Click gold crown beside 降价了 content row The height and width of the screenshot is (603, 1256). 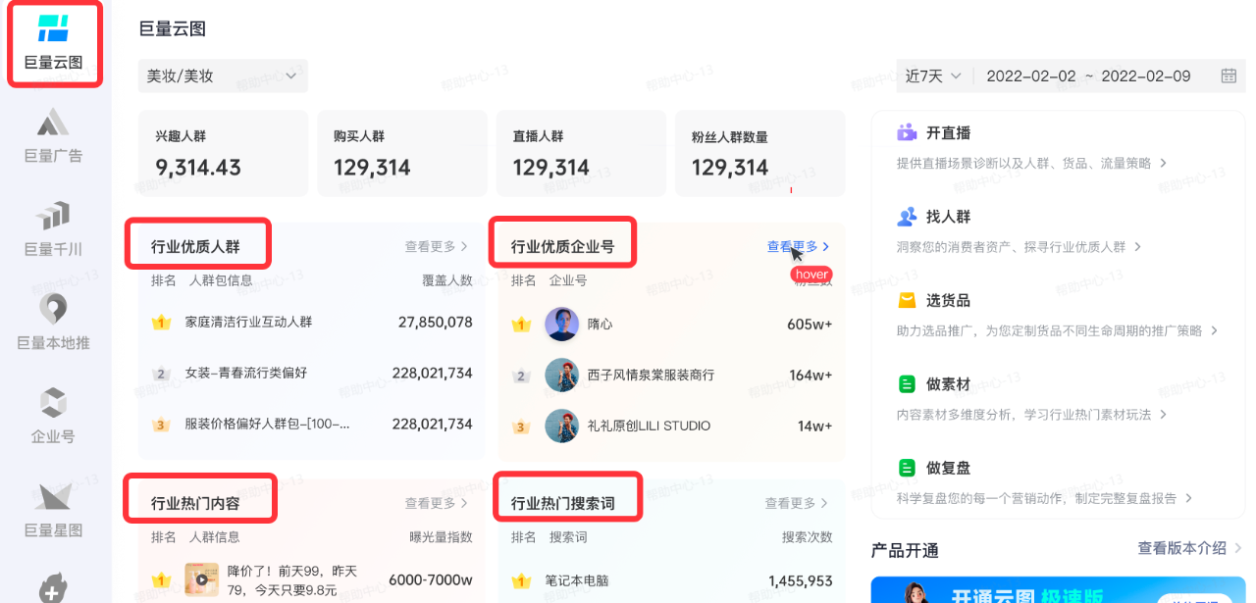[162, 580]
